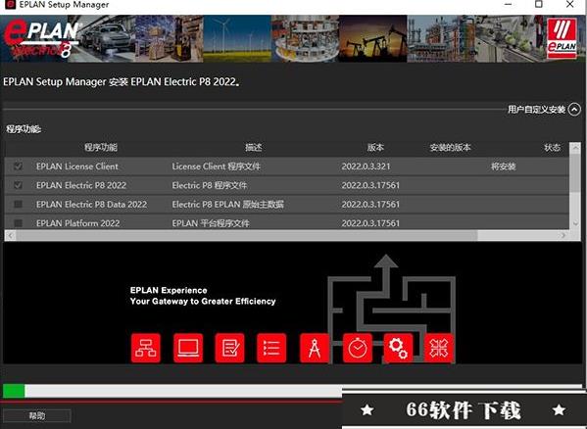Click the red drawing compass icon

[x=315, y=349]
